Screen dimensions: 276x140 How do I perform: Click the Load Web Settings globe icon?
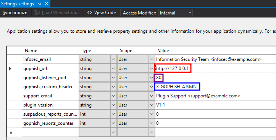pos(37,13)
